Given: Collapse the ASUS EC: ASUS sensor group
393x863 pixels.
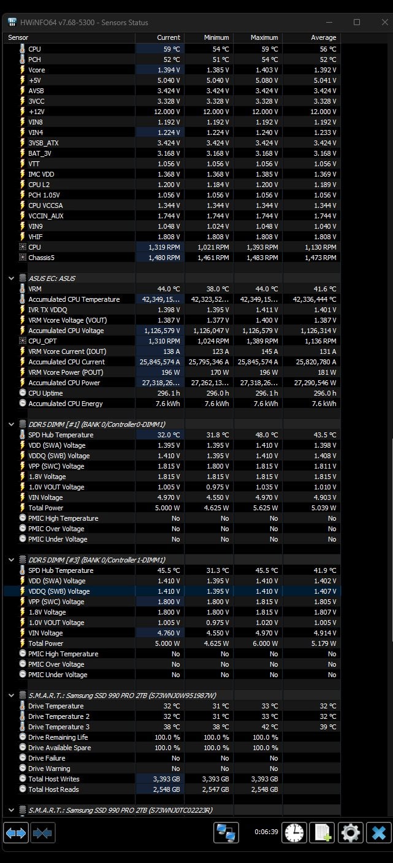Looking at the screenshot, I should point(11,278).
